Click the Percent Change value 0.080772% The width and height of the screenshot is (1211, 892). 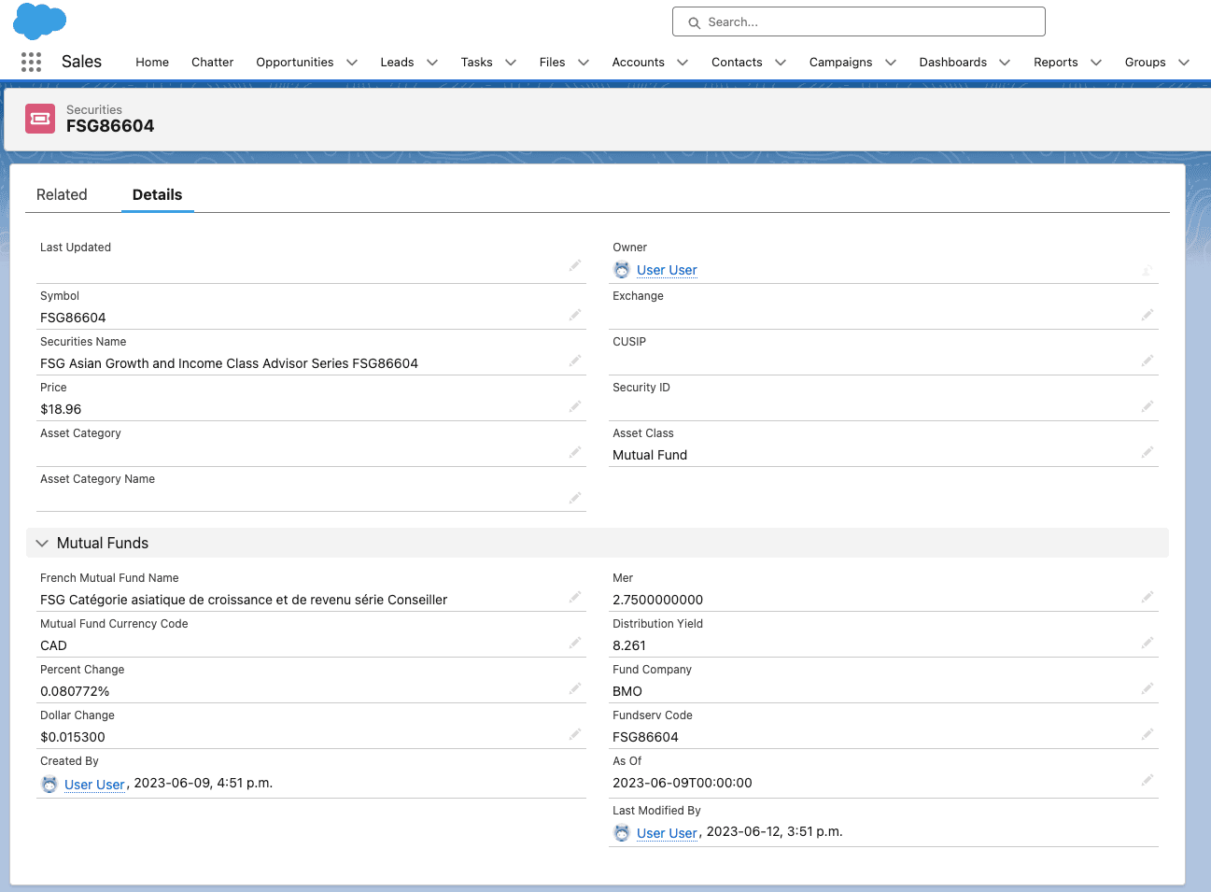(75, 691)
